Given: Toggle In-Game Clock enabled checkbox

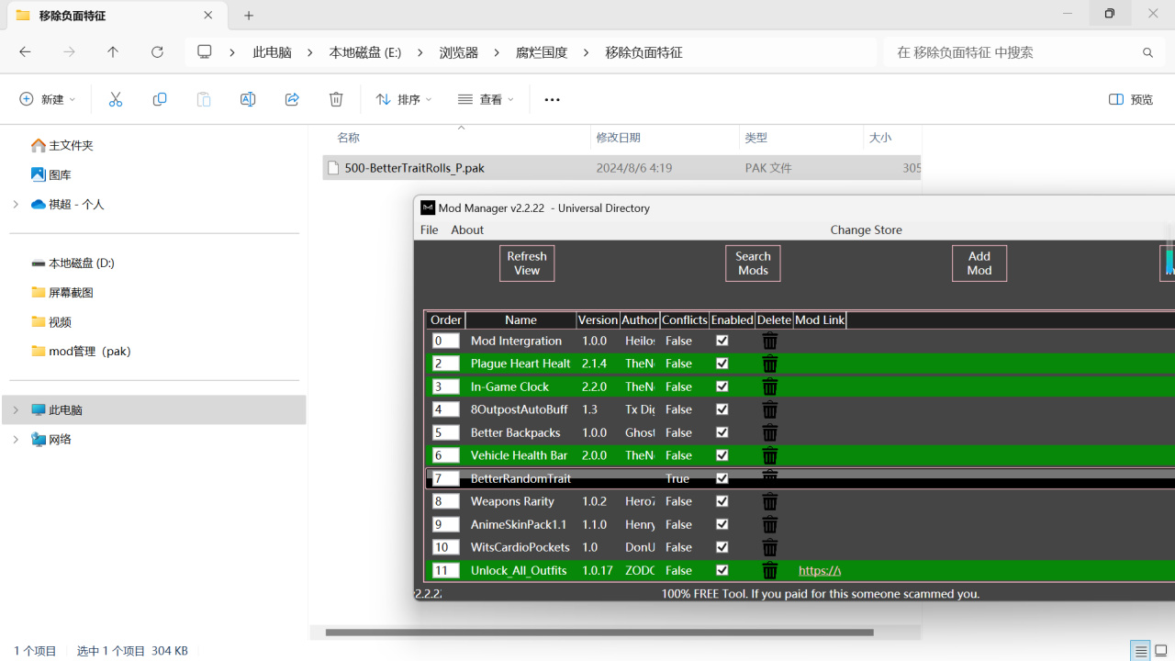Looking at the screenshot, I should (722, 387).
